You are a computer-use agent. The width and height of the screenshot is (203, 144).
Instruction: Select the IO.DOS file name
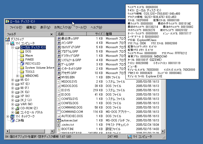(66, 95)
